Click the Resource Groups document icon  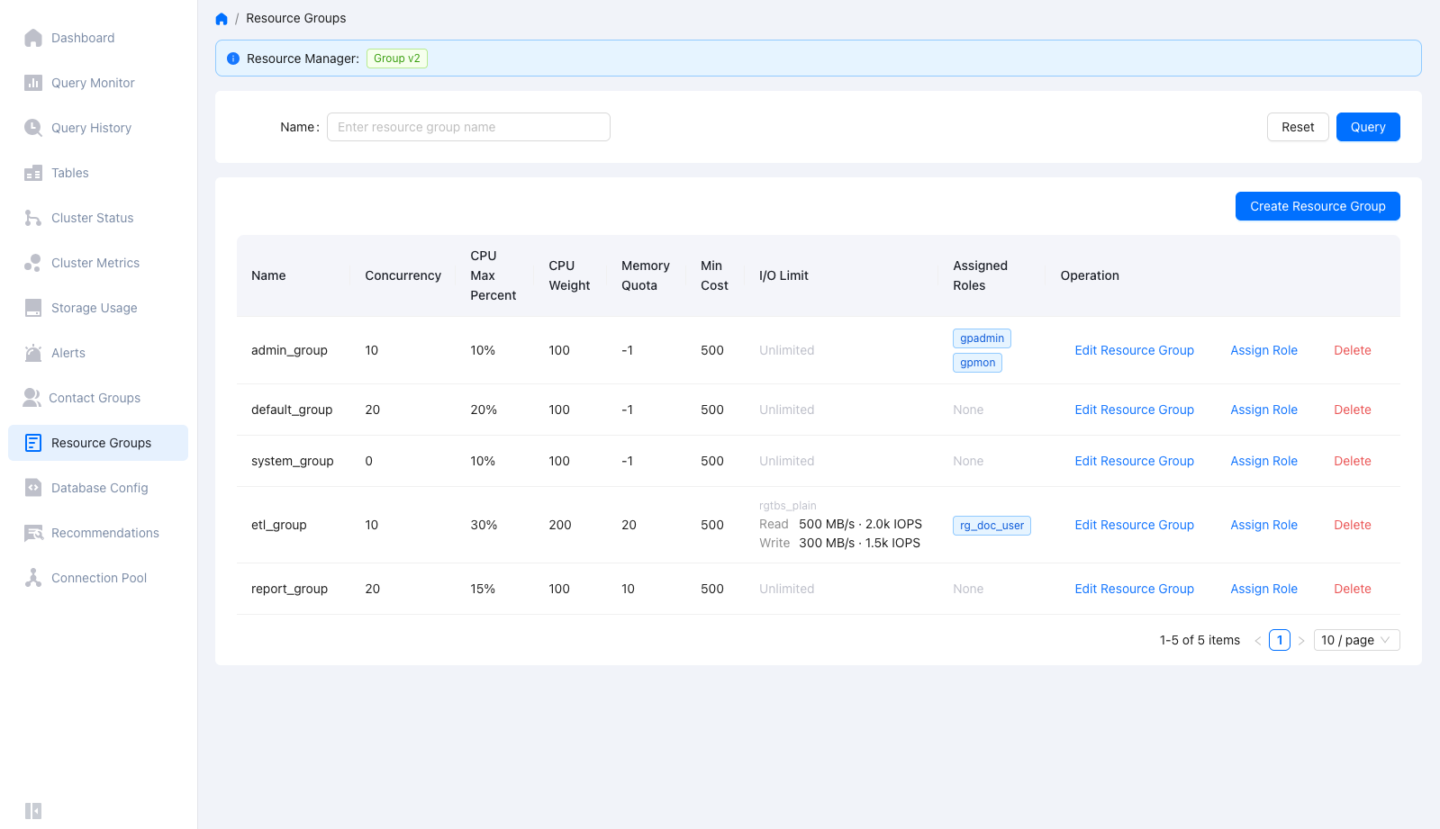coord(33,443)
